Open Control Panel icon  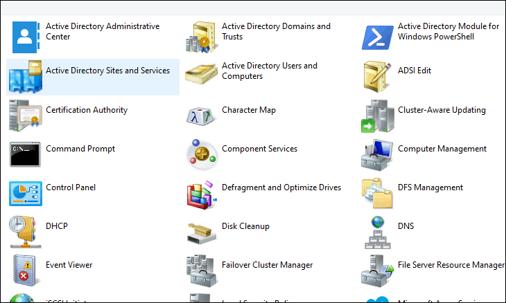(x=26, y=194)
